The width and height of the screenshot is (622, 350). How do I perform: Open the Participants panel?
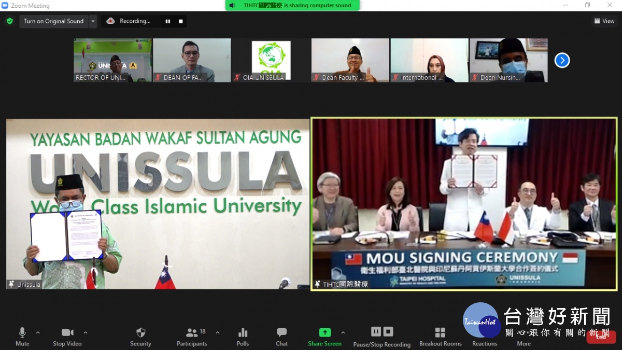click(x=192, y=337)
